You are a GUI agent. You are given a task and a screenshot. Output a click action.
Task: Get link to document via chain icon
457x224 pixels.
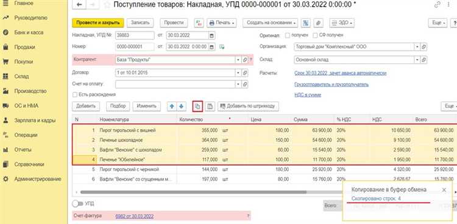(x=437, y=5)
